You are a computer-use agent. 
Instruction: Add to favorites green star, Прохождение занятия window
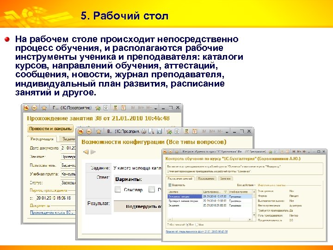coord(98,108)
